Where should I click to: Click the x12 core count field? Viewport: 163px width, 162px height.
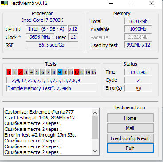coord(73,29)
